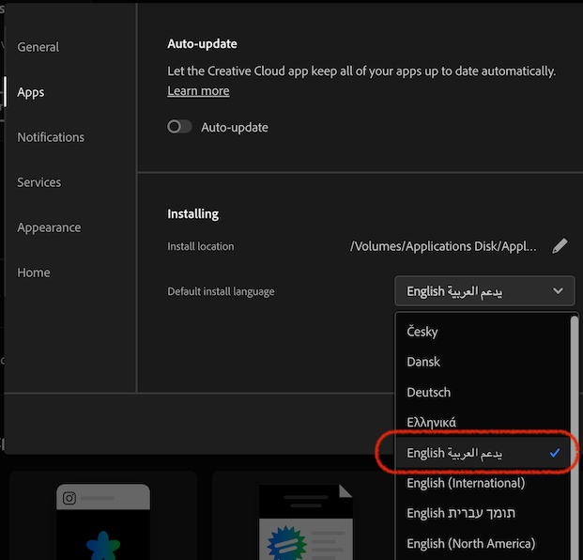Click the install location path text
The width and height of the screenshot is (583, 560).
tap(443, 246)
